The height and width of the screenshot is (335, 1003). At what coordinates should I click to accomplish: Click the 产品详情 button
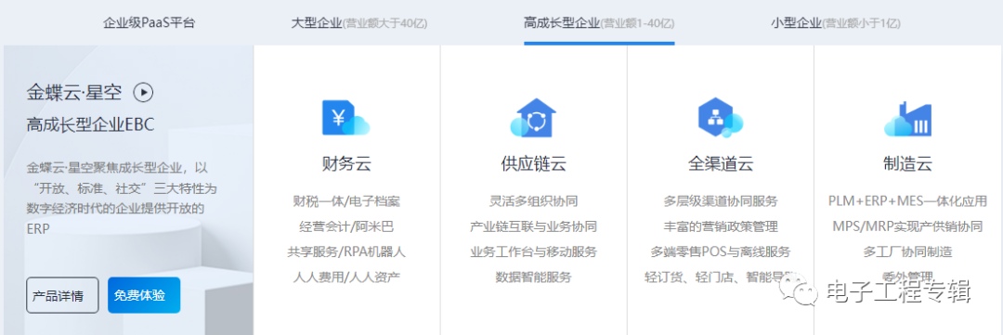point(63,295)
